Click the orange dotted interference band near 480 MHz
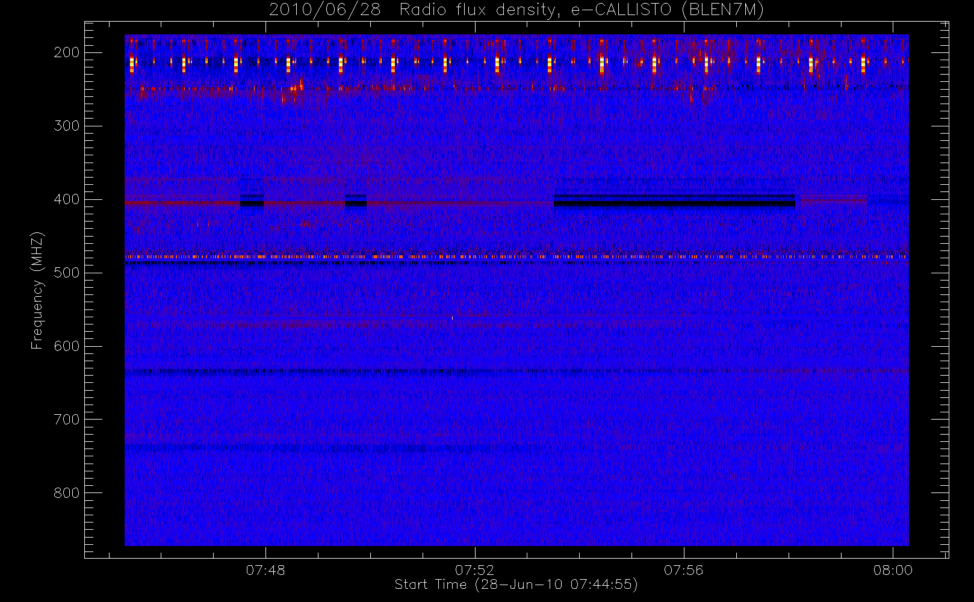Screen dimensions: 974x602 click(516, 256)
